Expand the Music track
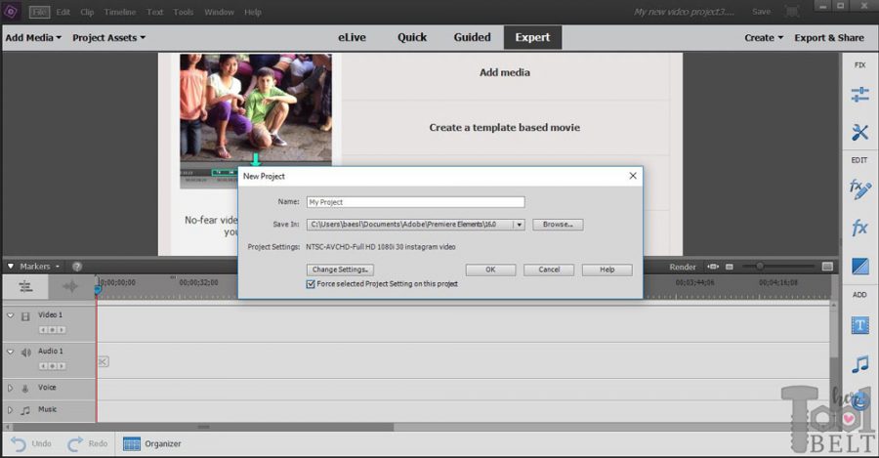Viewport: 879px width, 458px height. 10,410
